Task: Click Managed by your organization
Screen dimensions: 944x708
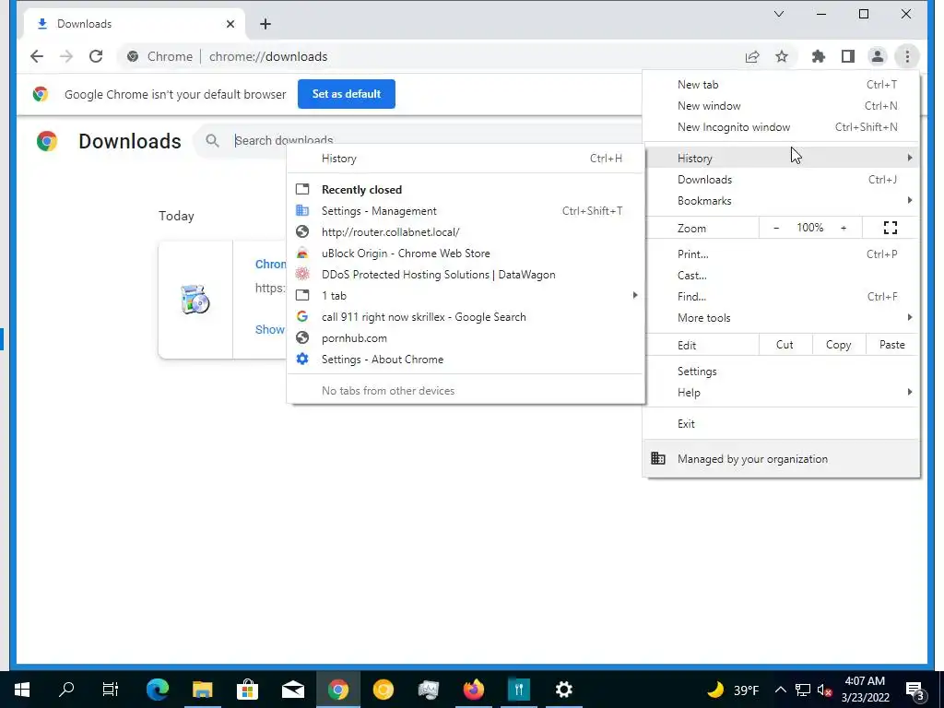Action: 781,459
